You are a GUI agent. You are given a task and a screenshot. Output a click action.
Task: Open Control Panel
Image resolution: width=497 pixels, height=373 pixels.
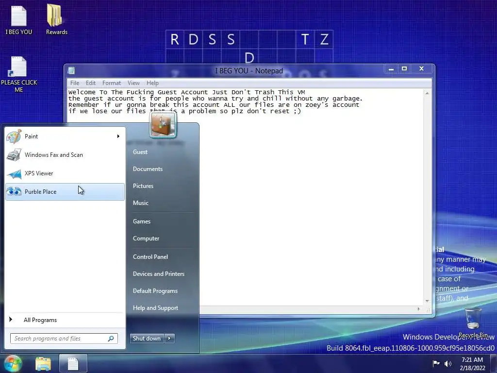pyautogui.click(x=150, y=257)
